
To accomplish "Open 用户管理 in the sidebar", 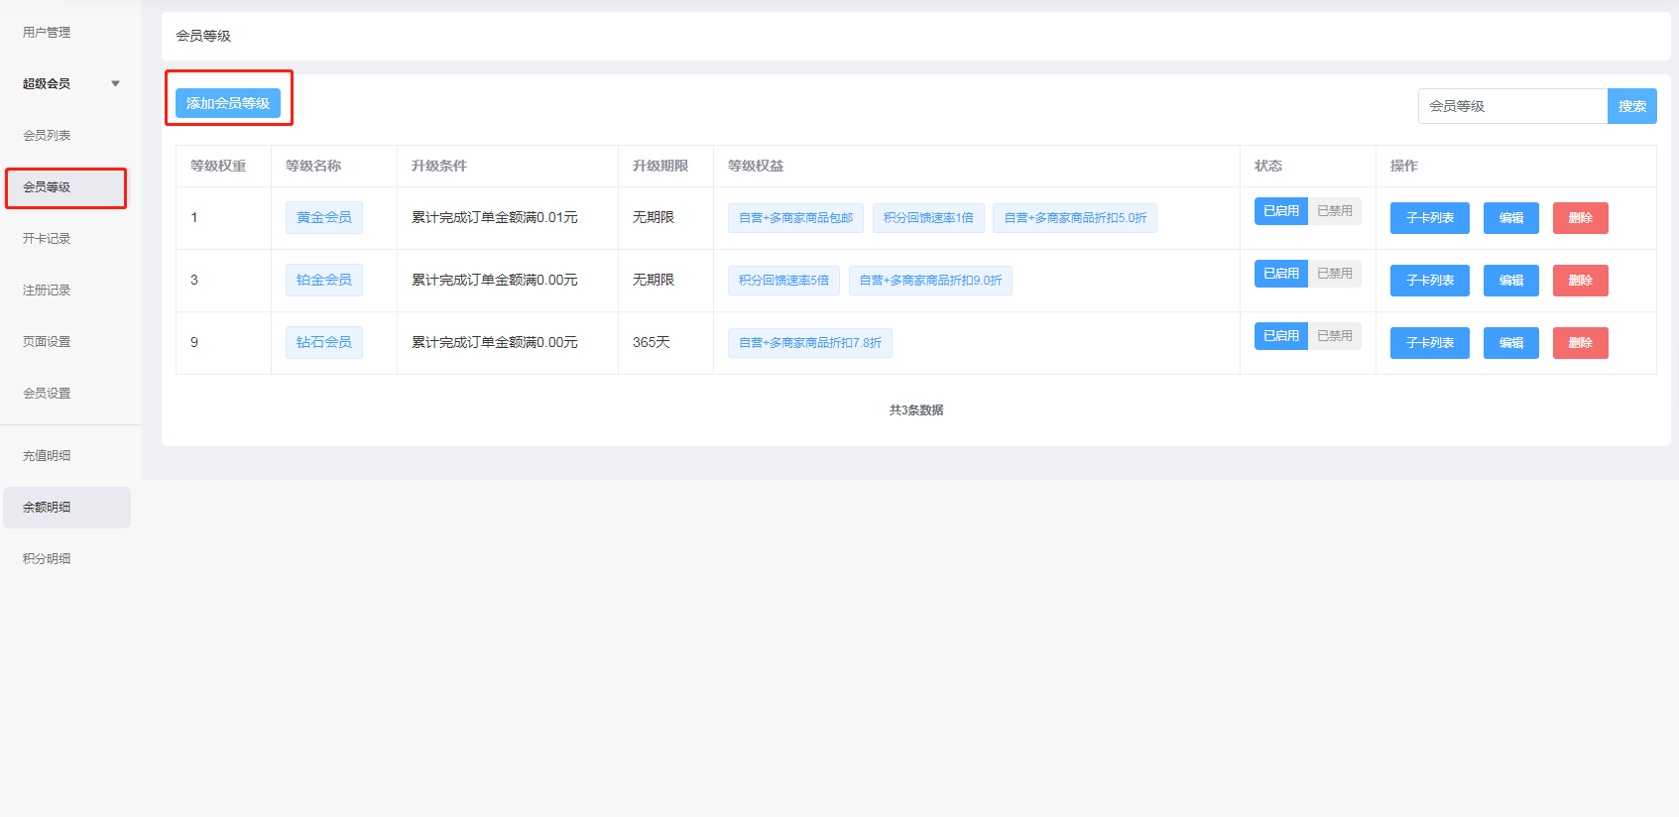I will tap(47, 33).
